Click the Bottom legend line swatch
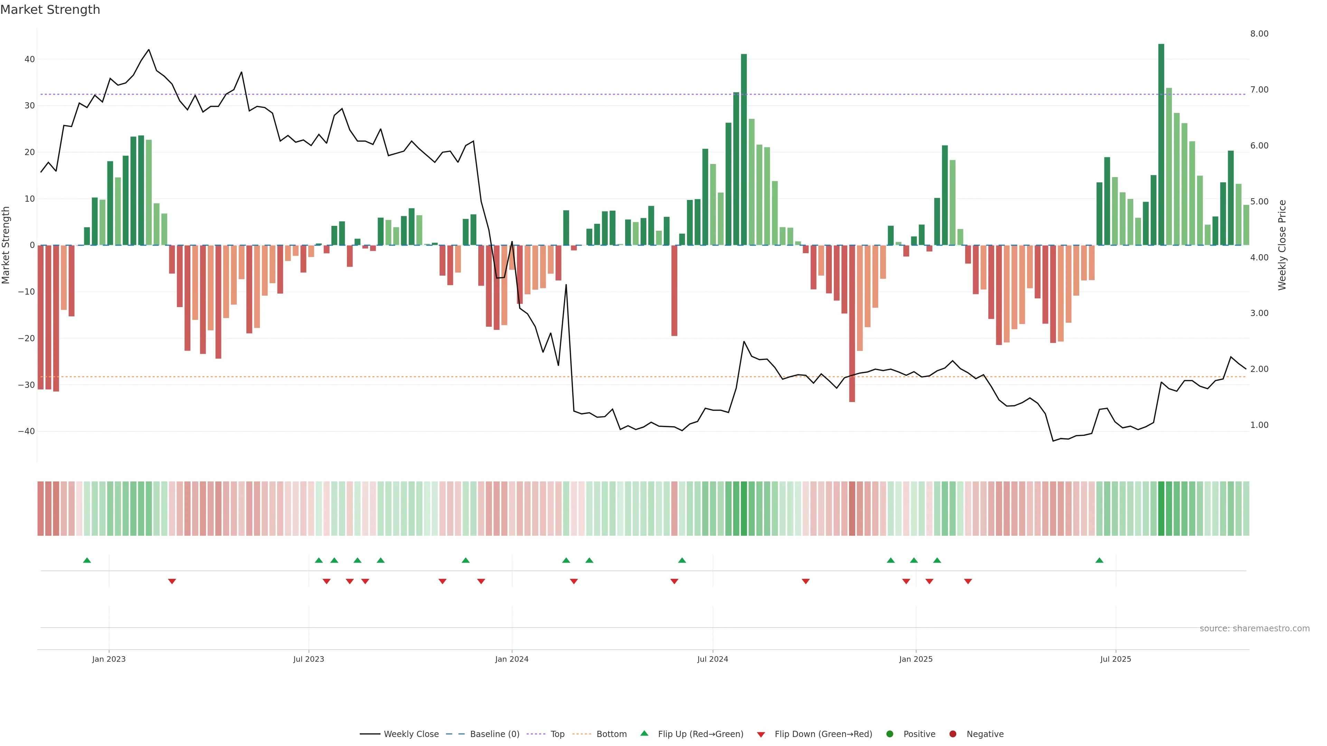Viewport: 1327px width, 746px height. tap(582, 734)
